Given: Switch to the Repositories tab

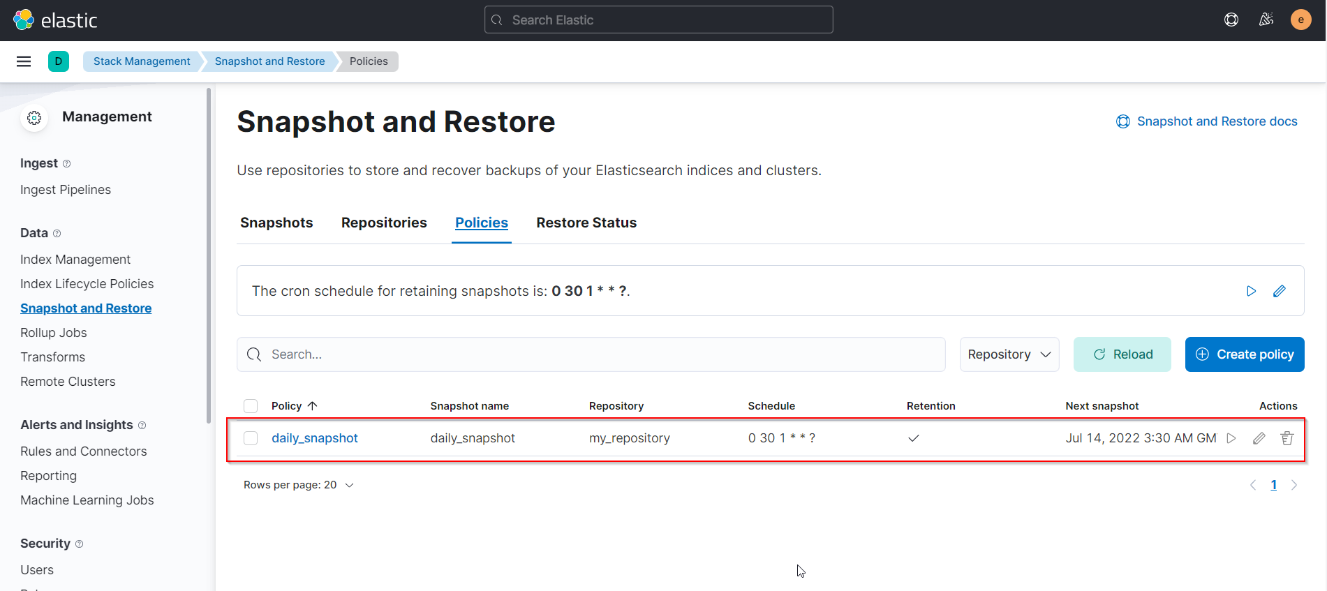Looking at the screenshot, I should [x=384, y=223].
